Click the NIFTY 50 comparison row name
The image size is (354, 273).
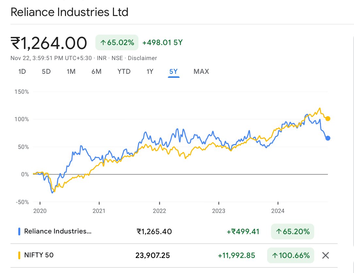[39, 255]
